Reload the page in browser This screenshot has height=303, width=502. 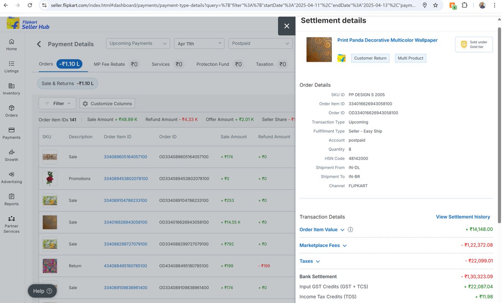tap(30, 5)
